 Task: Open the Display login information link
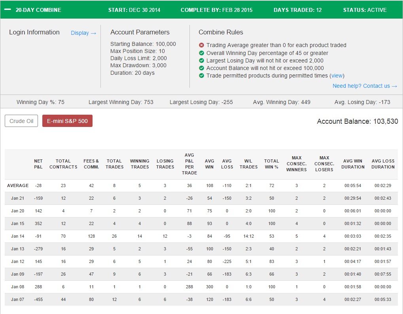point(83,33)
